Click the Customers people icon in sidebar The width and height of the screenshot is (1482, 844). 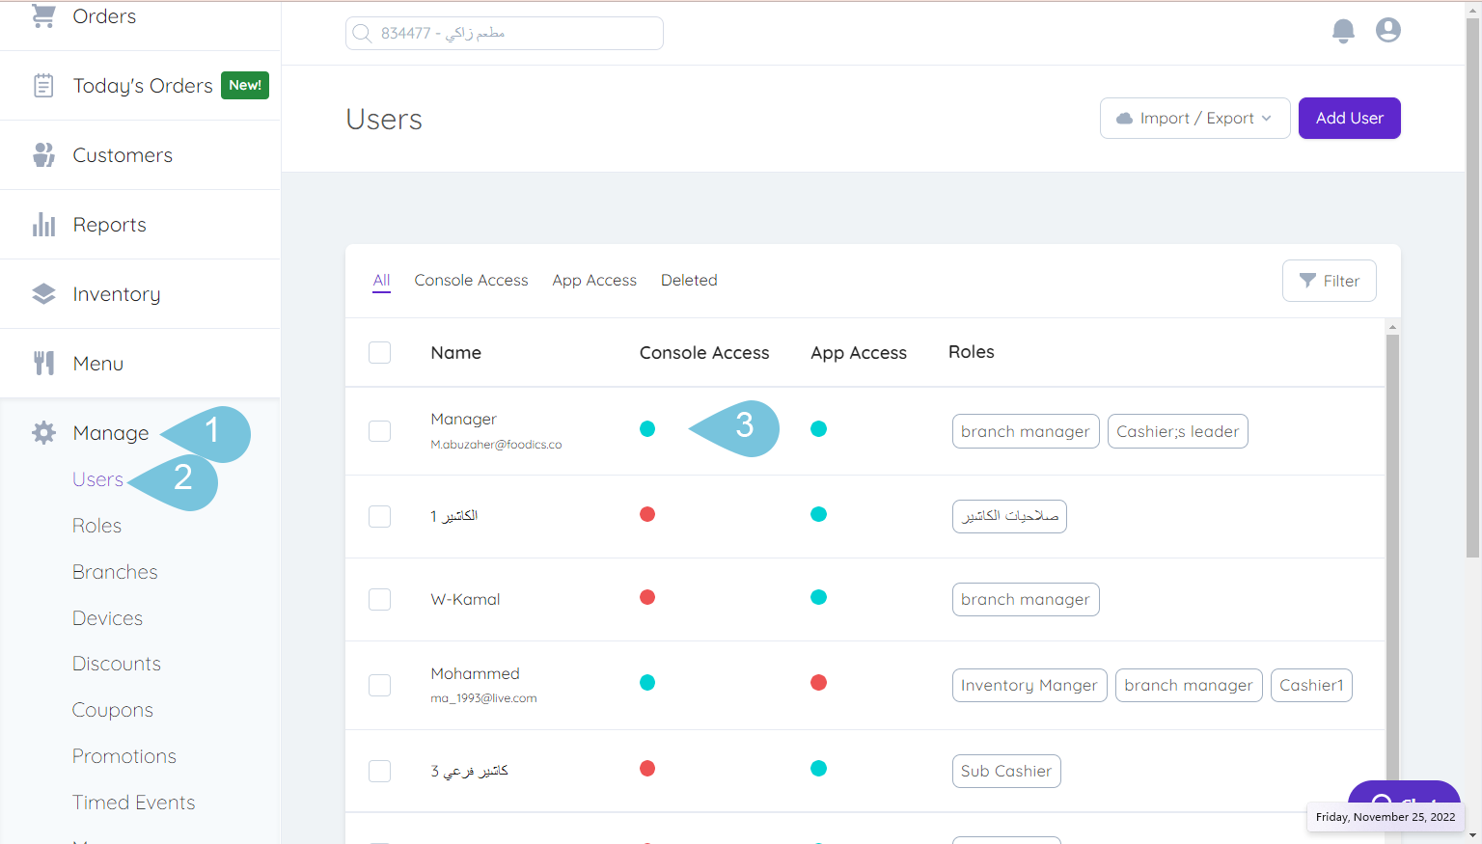(42, 154)
